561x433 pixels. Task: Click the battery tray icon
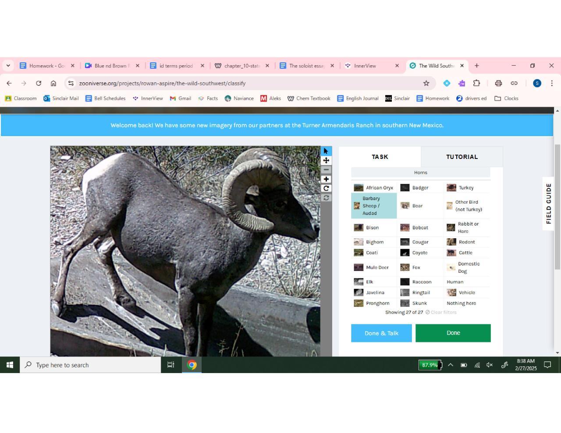coord(464,365)
